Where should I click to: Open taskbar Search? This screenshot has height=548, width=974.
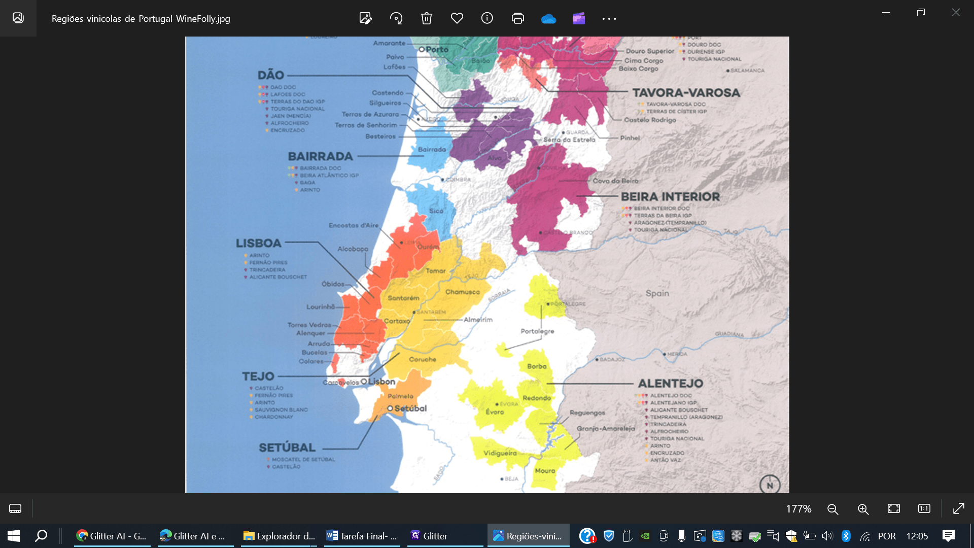pos(41,536)
